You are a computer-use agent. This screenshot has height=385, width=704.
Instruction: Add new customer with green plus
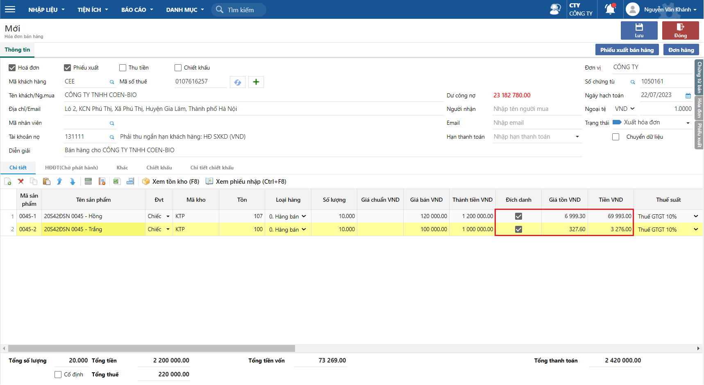coord(256,82)
